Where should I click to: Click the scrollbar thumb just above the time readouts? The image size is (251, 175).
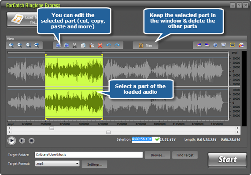108,132
